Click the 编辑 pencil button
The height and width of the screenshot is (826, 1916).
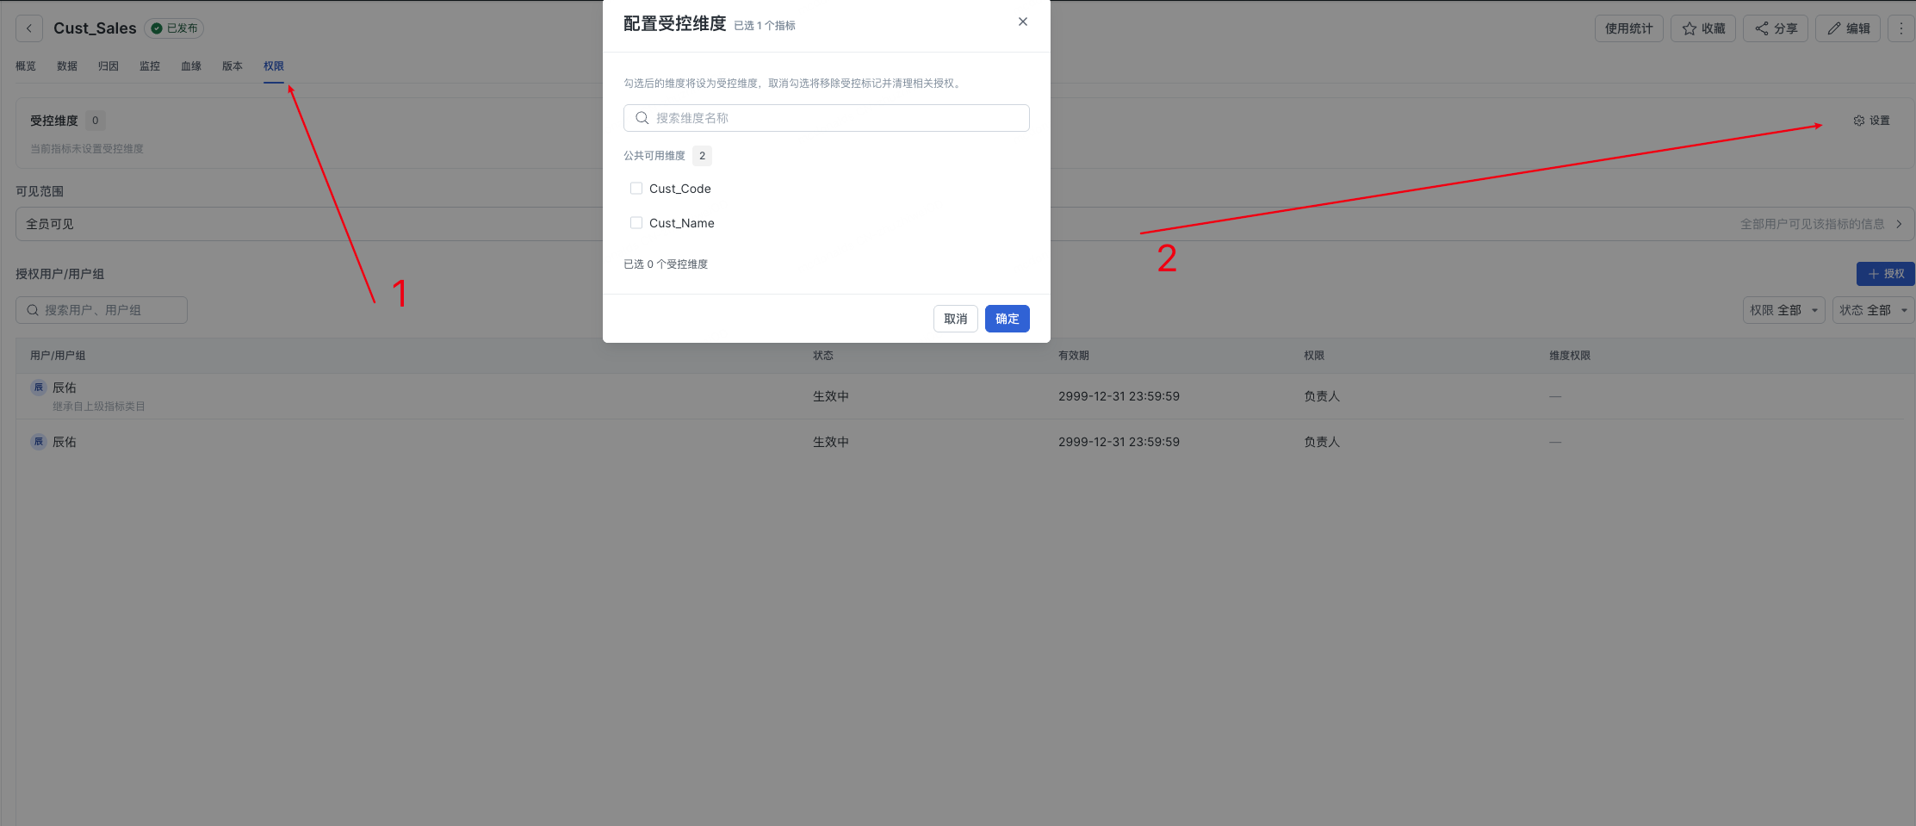click(1848, 28)
